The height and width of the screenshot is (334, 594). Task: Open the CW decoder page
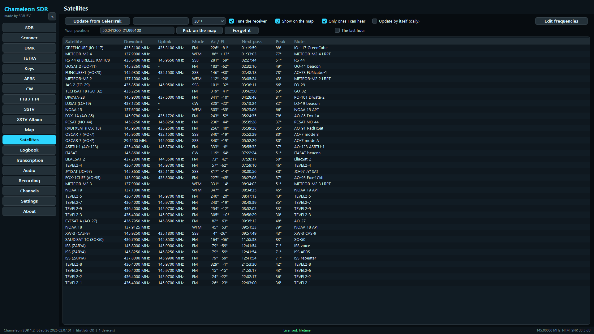[x=29, y=89]
